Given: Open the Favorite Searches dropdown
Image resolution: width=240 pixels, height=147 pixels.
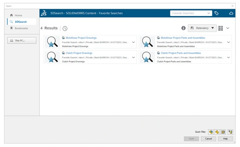Looking at the screenshot, I should pos(191,13).
